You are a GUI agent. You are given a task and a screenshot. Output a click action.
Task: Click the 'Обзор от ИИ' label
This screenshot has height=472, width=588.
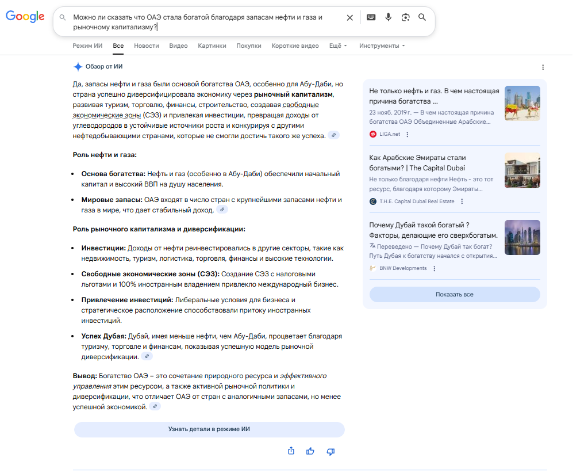[x=104, y=66]
